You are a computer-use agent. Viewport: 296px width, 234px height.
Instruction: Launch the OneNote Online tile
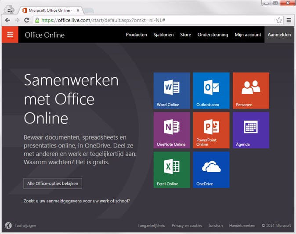pos(172,130)
